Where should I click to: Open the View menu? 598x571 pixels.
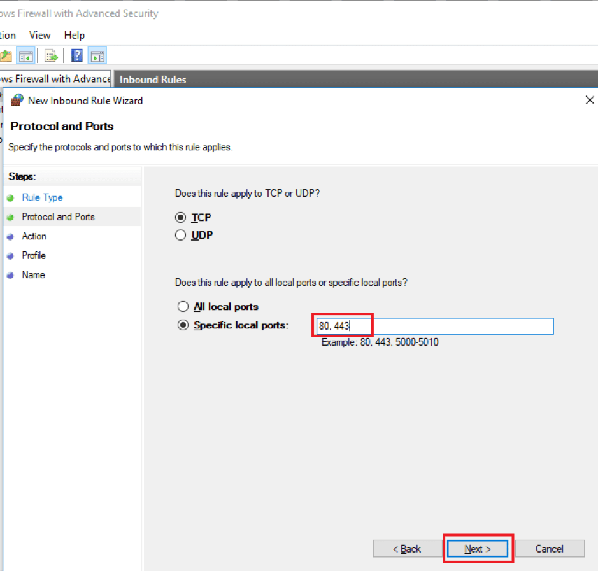click(39, 35)
